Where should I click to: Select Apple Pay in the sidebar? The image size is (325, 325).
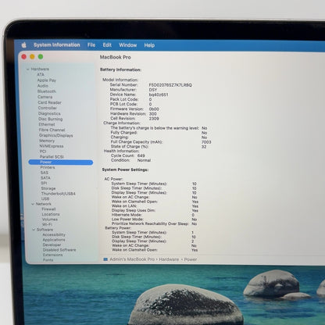coord(47,80)
